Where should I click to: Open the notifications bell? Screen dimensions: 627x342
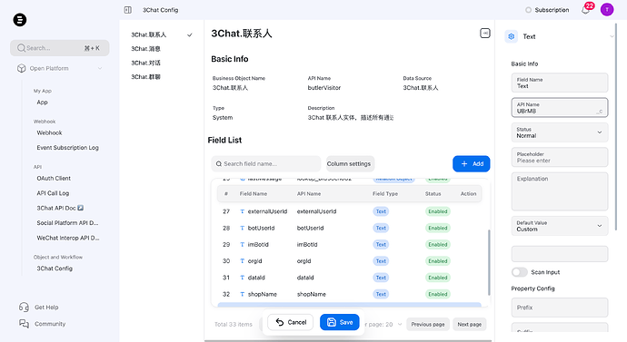tap(585, 10)
